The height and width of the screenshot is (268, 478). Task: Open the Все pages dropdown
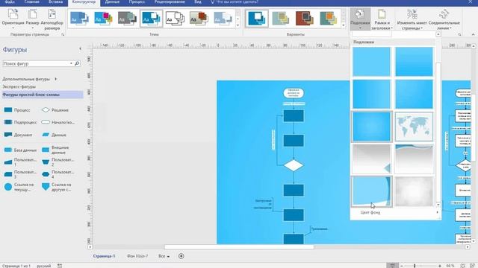(164, 256)
